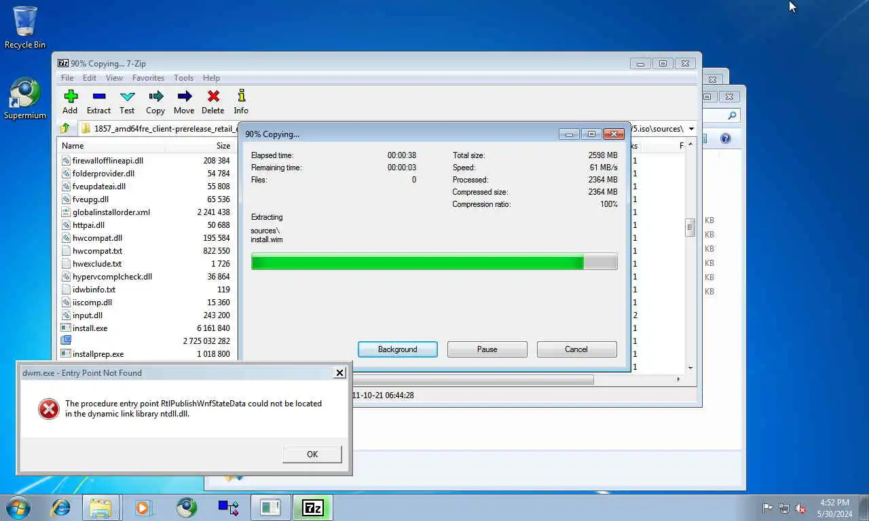
Task: Expand the address bar path dropdown
Action: [692, 129]
